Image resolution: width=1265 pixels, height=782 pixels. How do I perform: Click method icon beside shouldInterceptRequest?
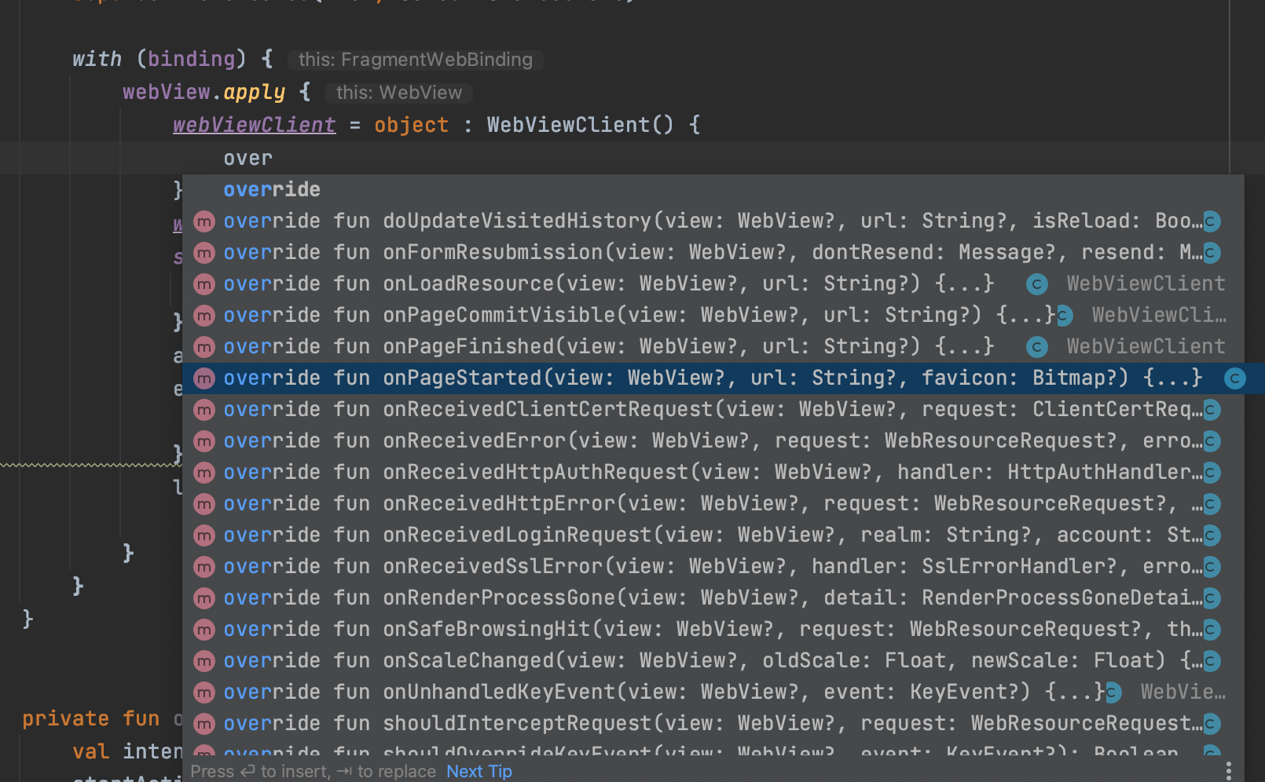click(204, 724)
